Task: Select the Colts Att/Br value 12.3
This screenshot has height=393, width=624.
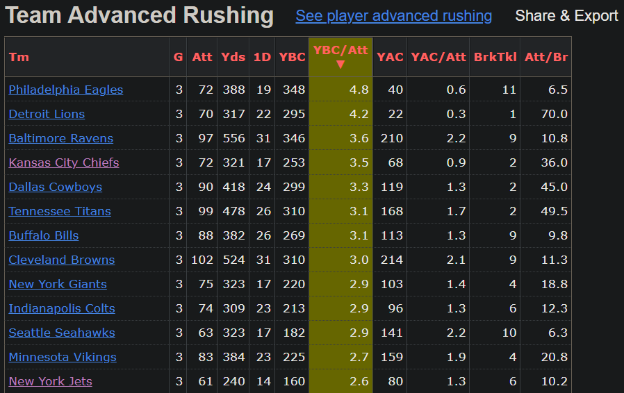Action: coord(555,308)
